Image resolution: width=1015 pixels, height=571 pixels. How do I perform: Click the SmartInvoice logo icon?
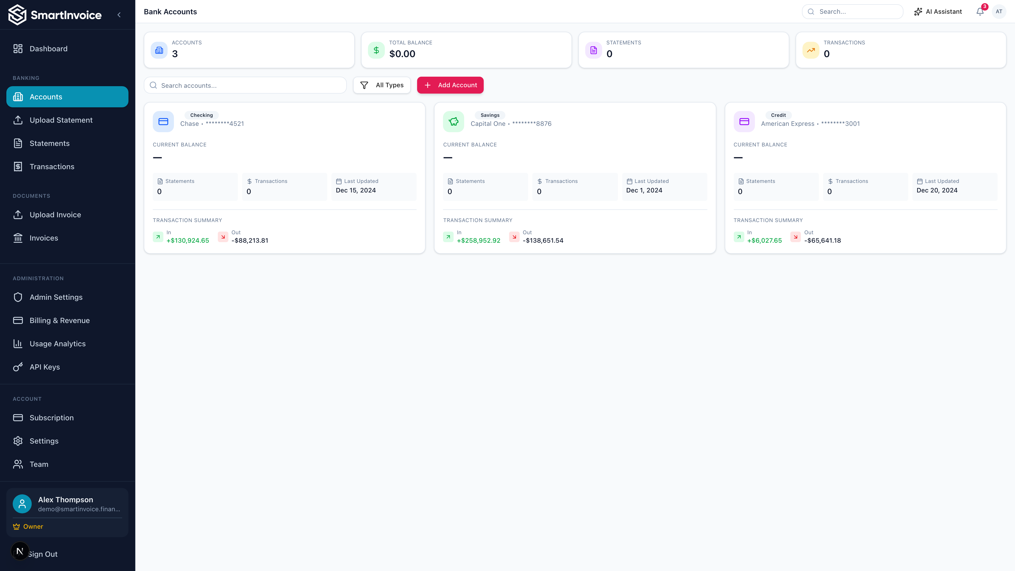17,15
